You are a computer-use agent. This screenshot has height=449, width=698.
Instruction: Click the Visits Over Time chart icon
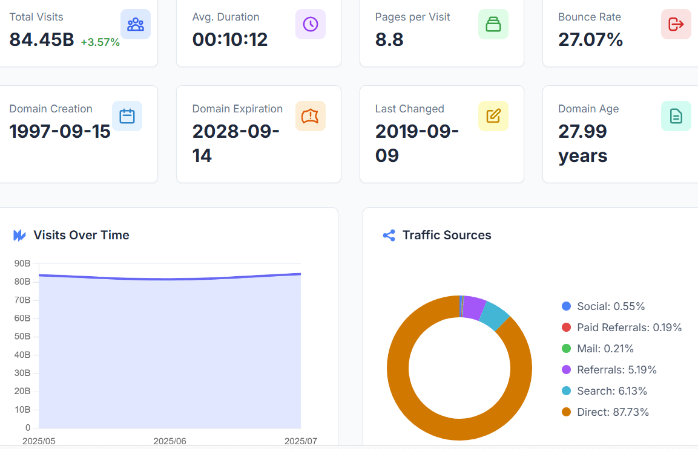(20, 235)
